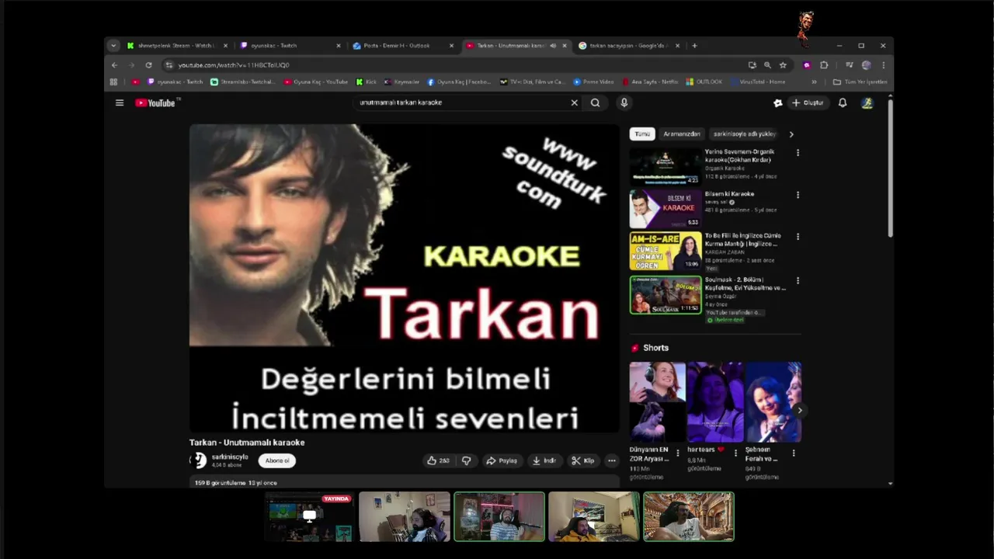Screen dimensions: 994x559
Task: Select the Tümü filter chip
Action: click(x=642, y=134)
